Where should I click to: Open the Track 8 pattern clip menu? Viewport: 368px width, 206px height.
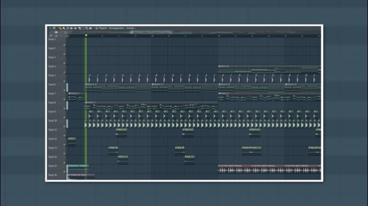click(x=86, y=102)
